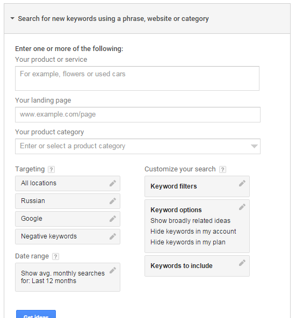Open the Targeting help question mark
Screen dimensions: 296x318
(52, 169)
